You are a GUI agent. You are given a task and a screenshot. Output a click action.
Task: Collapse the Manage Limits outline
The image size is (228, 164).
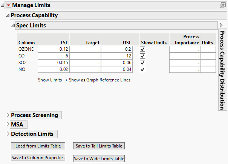[3, 5]
